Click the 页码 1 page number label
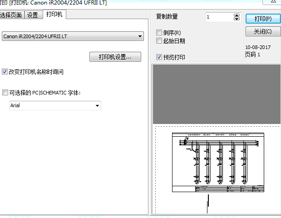The image size is (281, 218). 252,54
